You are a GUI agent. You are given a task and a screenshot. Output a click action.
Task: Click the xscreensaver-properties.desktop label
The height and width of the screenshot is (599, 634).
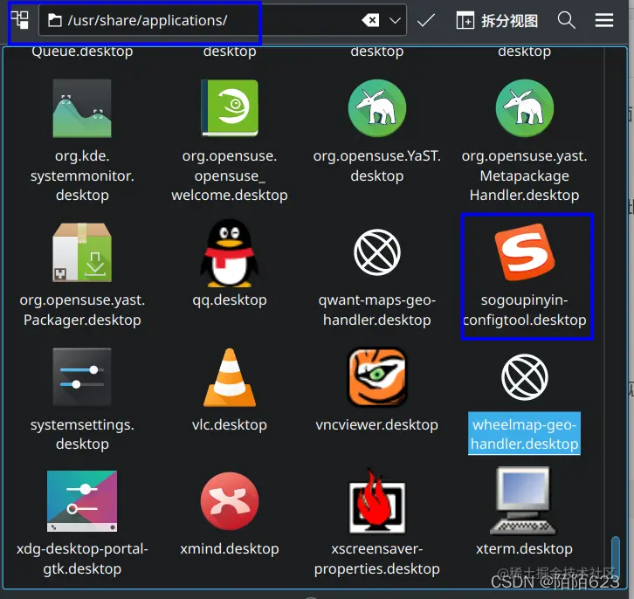point(377,559)
